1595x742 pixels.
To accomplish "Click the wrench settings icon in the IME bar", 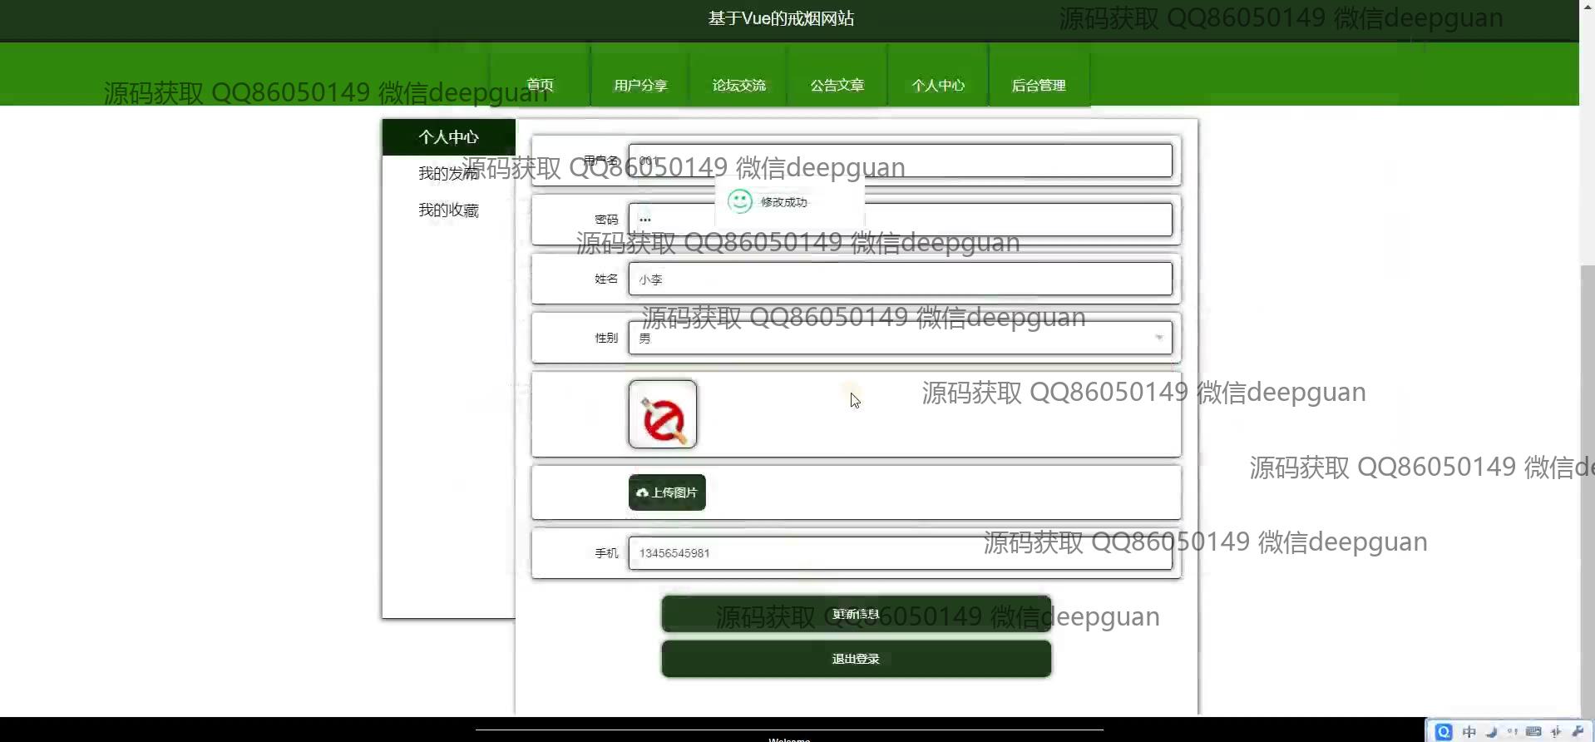I will point(1578,732).
